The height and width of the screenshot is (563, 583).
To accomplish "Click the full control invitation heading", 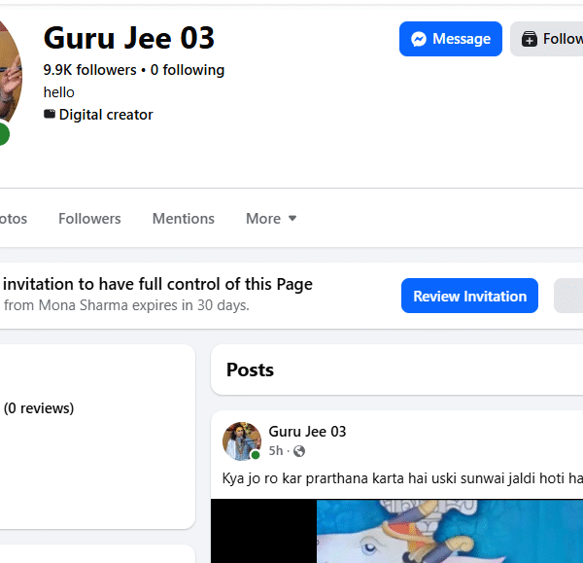I will click(157, 284).
